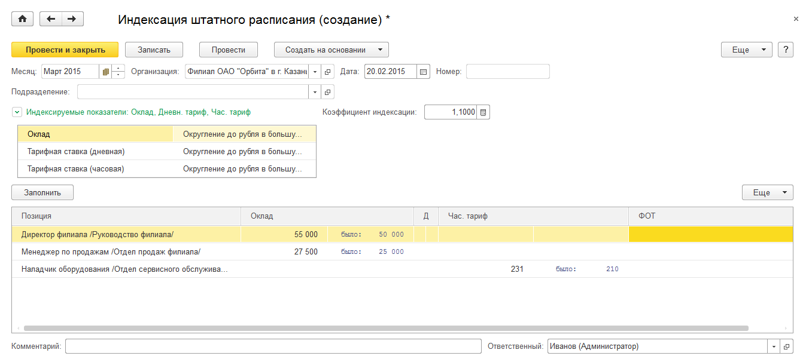This screenshot has height=362, width=809.
Task: Collapse the Индексируемые показатели section
Action: 17,112
